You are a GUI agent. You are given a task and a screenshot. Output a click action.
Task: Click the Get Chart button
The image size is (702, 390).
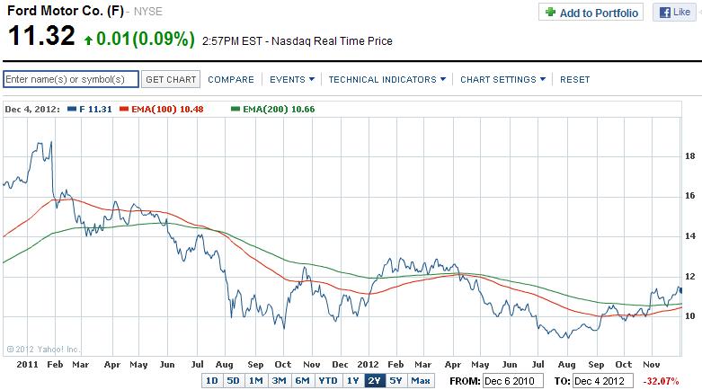click(171, 79)
